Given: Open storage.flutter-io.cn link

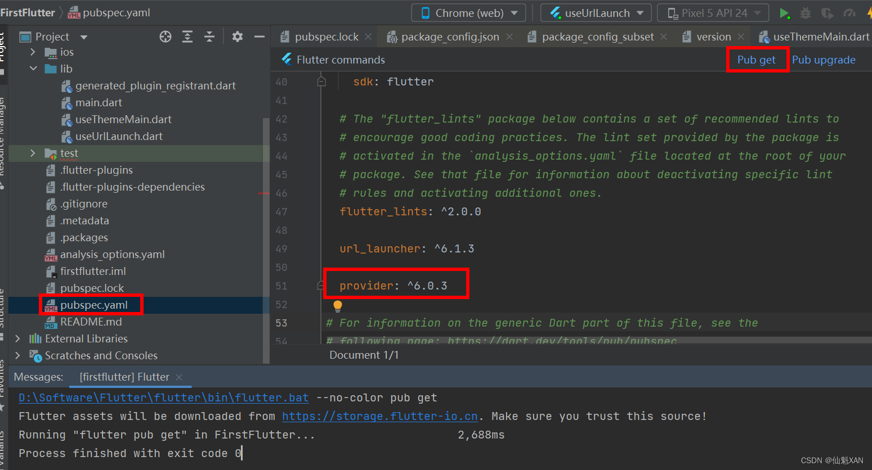Looking at the screenshot, I should pos(380,416).
